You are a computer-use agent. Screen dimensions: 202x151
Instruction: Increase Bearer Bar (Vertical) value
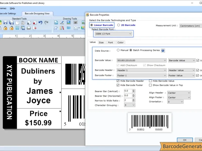[x=134, y=90]
